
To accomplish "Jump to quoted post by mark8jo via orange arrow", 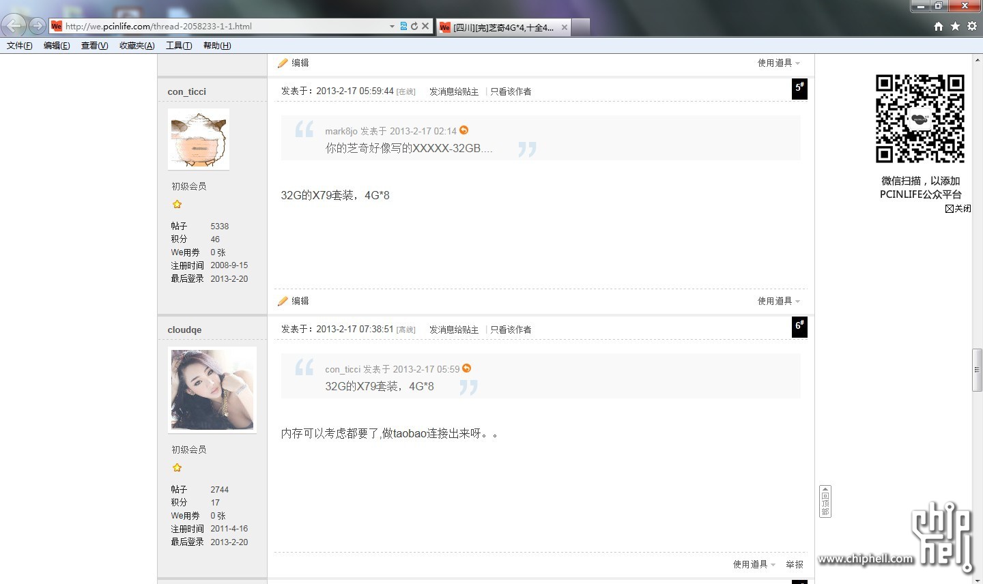I will [x=464, y=130].
